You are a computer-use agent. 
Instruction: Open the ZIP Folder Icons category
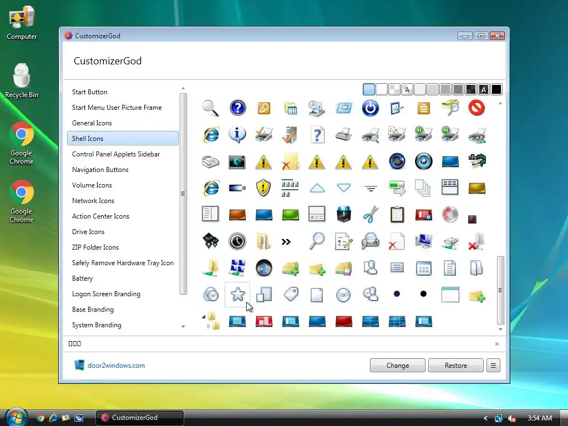[x=123, y=247]
